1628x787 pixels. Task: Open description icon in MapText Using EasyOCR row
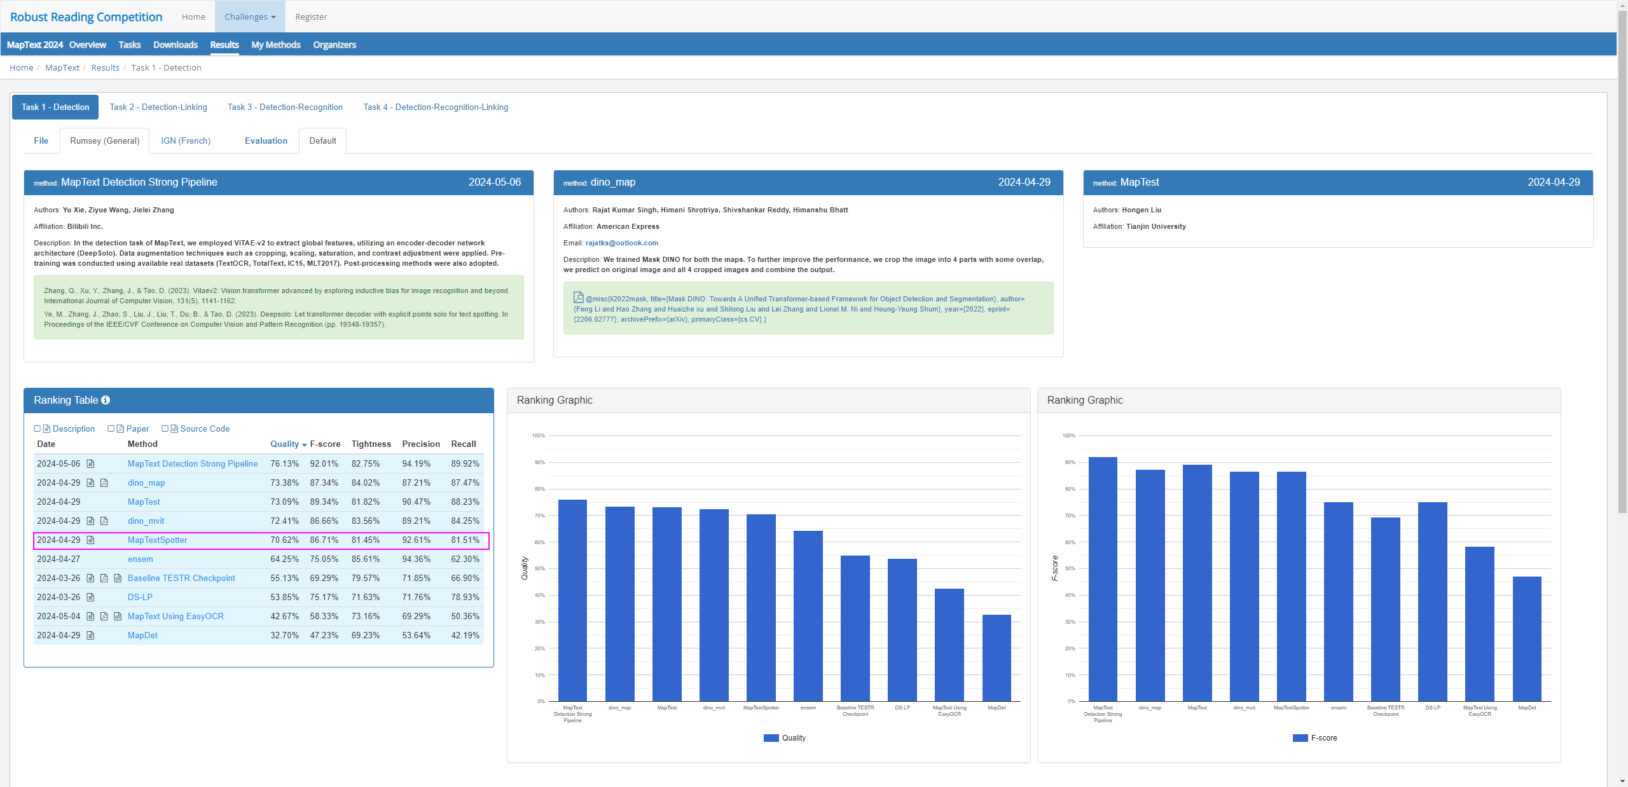90,617
